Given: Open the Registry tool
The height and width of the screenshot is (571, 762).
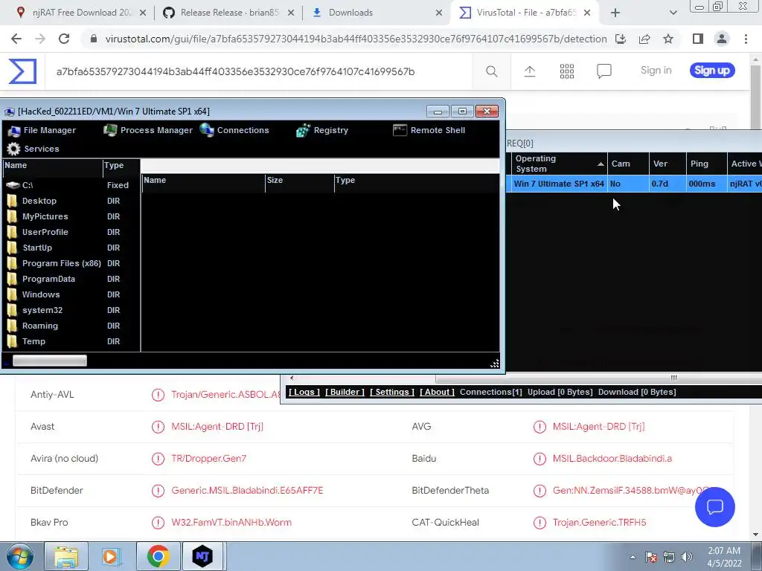Looking at the screenshot, I should [322, 130].
